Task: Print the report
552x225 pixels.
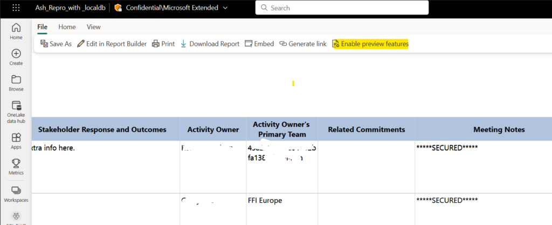Action: pos(163,44)
